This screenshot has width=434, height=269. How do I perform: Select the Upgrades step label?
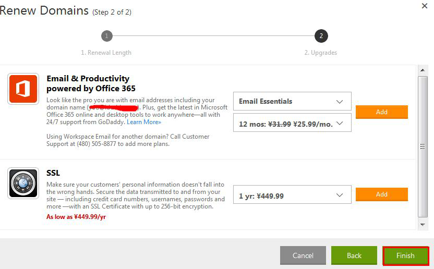321,53
